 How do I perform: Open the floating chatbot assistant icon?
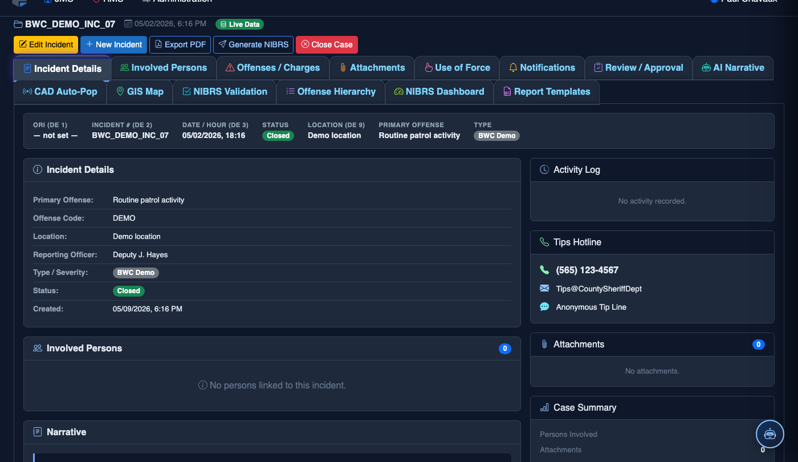pyautogui.click(x=770, y=434)
